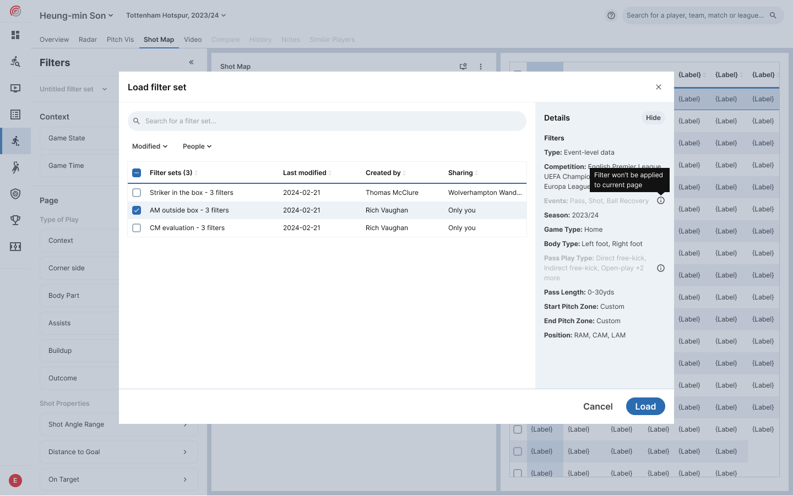
Task: Open the Heung-min Son player dropdown
Action: (76, 15)
